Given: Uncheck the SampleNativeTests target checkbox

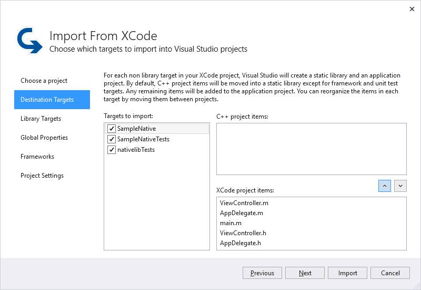Looking at the screenshot, I should pyautogui.click(x=112, y=139).
